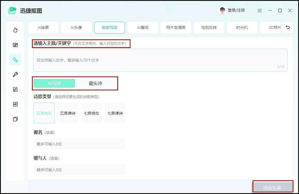Switch to the AI绘画 tab
The width and height of the screenshot is (299, 194).
pos(43,27)
